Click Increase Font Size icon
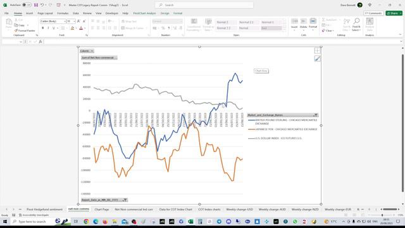Image resolution: width=405 pixels, height=228 pixels. (x=78, y=21)
